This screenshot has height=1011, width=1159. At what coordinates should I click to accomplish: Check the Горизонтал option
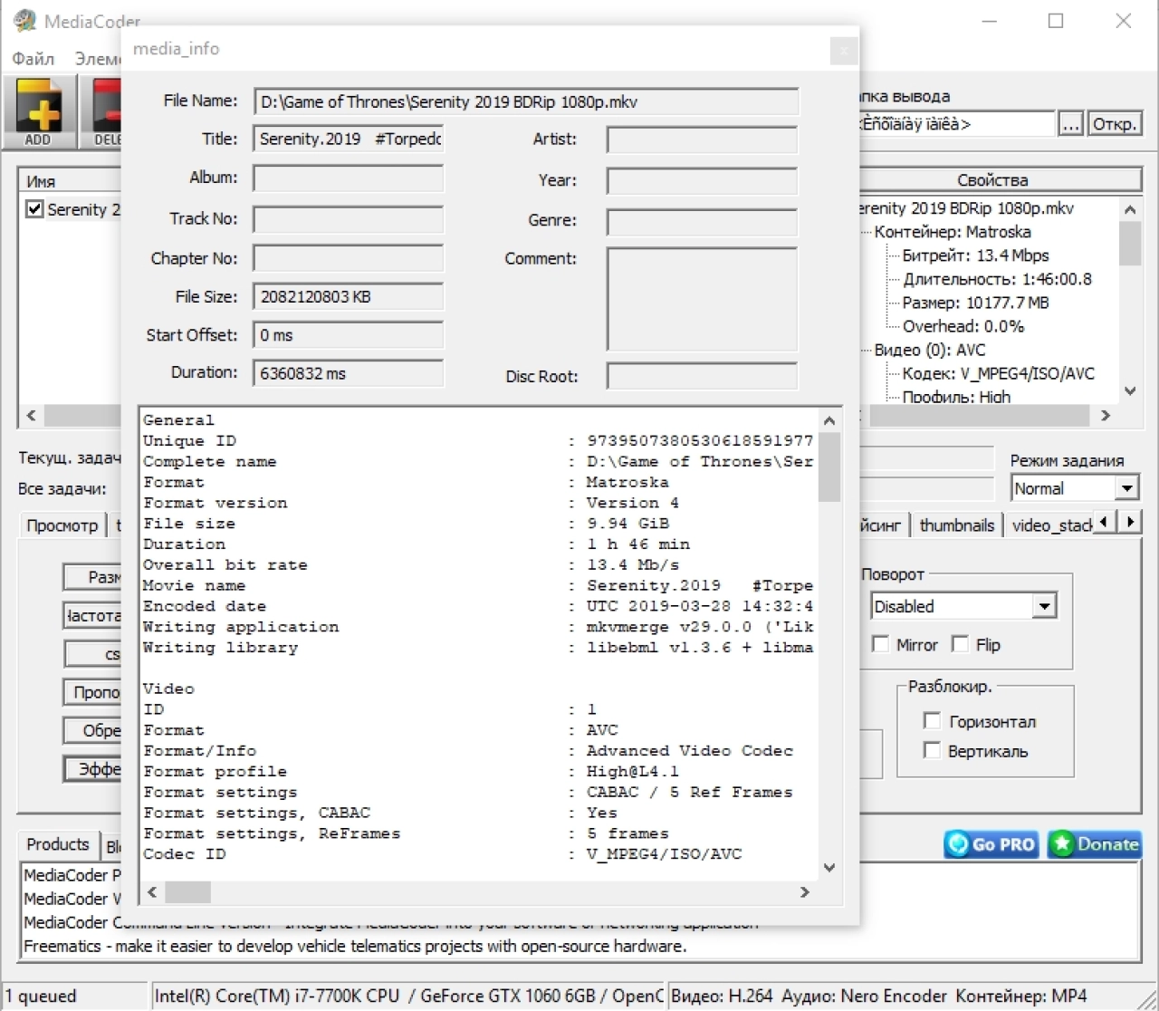932,721
